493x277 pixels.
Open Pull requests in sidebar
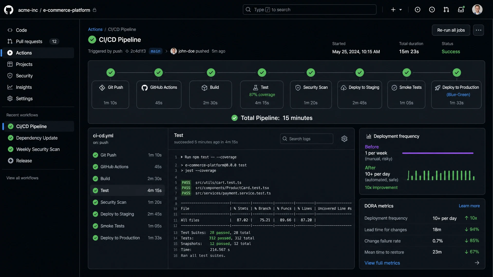pyautogui.click(x=38, y=41)
